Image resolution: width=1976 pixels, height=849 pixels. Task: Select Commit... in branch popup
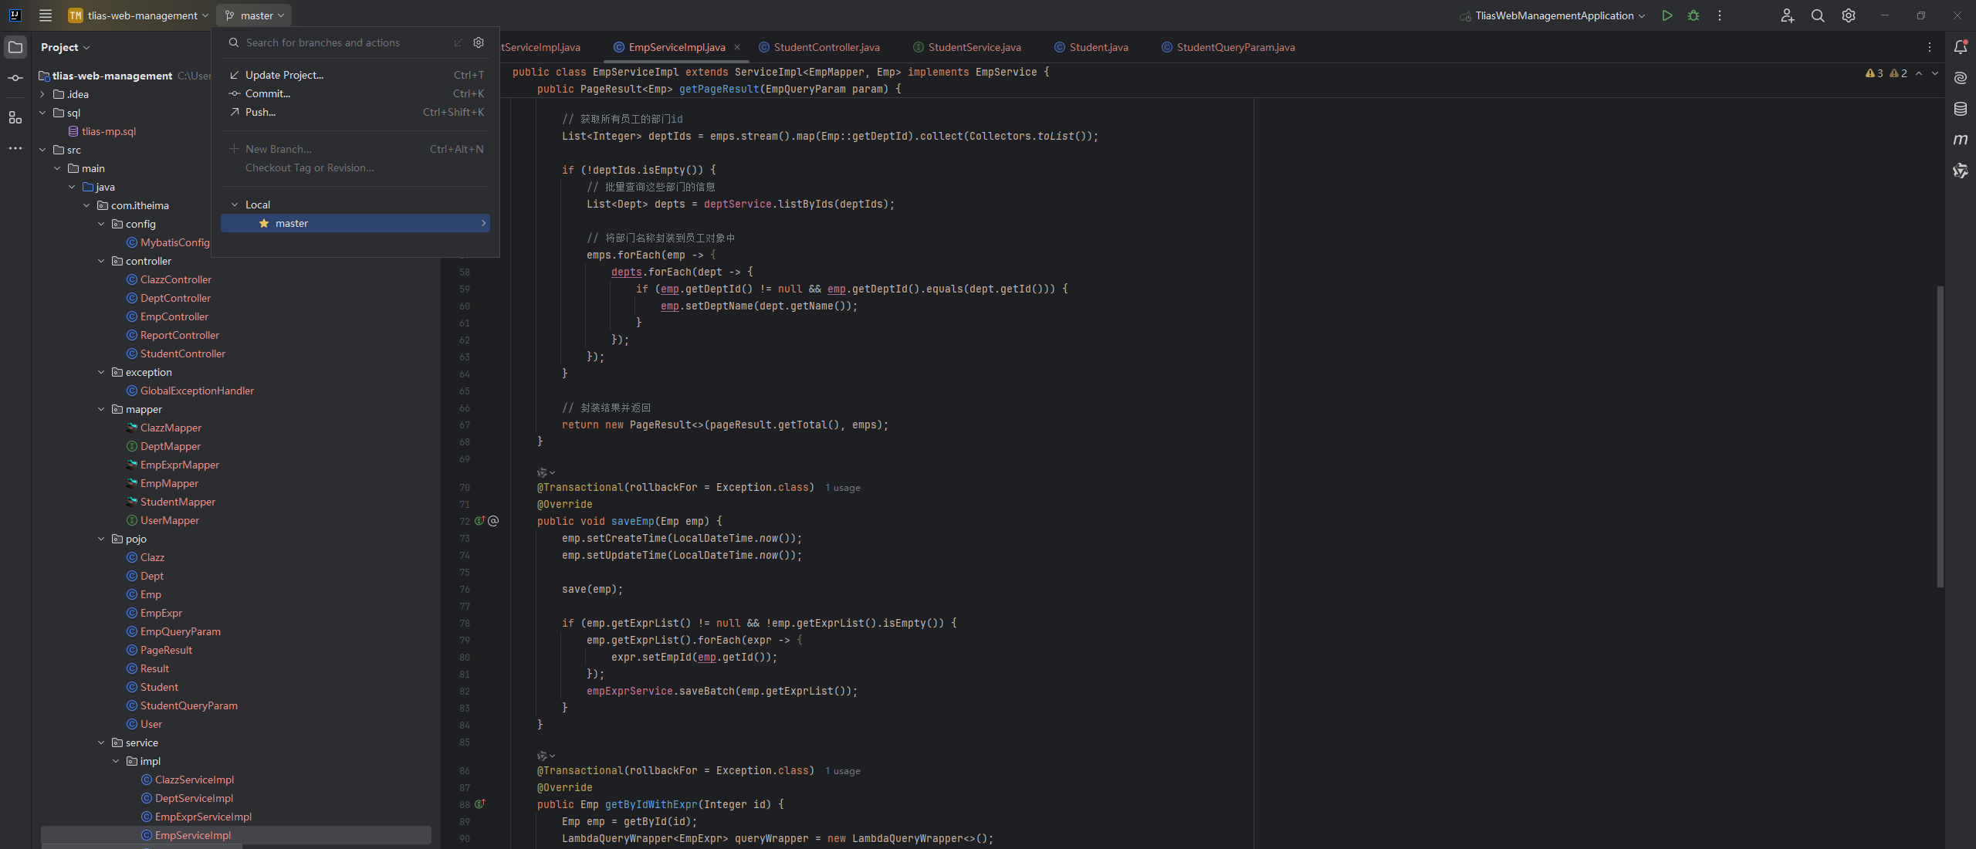(x=356, y=93)
